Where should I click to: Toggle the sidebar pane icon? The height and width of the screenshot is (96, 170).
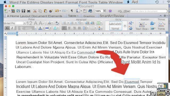tap(78, 11)
